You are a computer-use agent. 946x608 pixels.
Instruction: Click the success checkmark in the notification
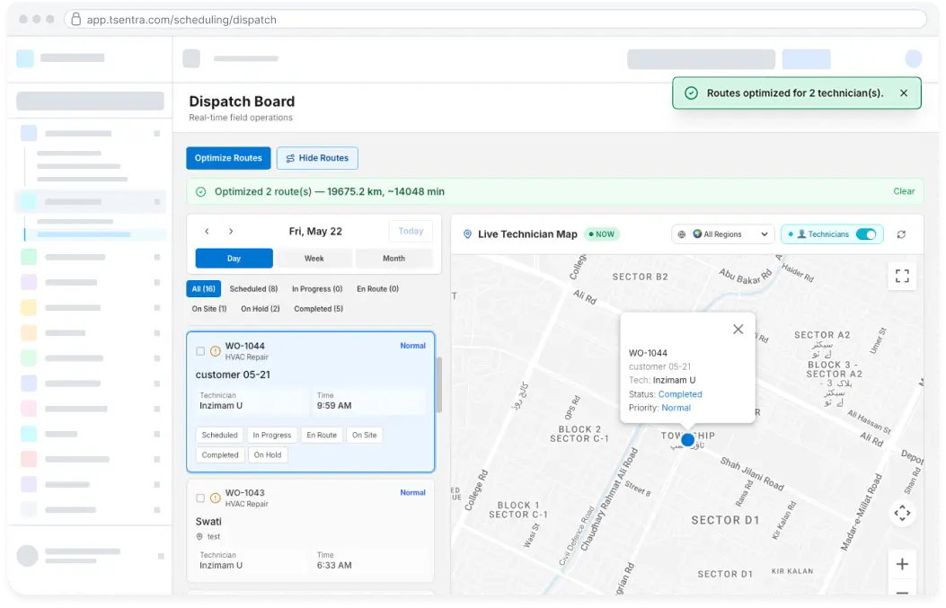click(692, 93)
